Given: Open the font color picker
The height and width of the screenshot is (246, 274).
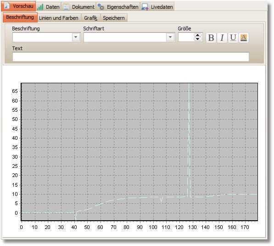Looking at the screenshot, I should [244, 38].
